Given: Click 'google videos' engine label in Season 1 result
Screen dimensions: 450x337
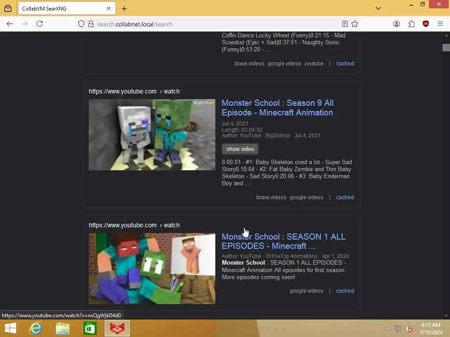Looking at the screenshot, I should (306, 291).
